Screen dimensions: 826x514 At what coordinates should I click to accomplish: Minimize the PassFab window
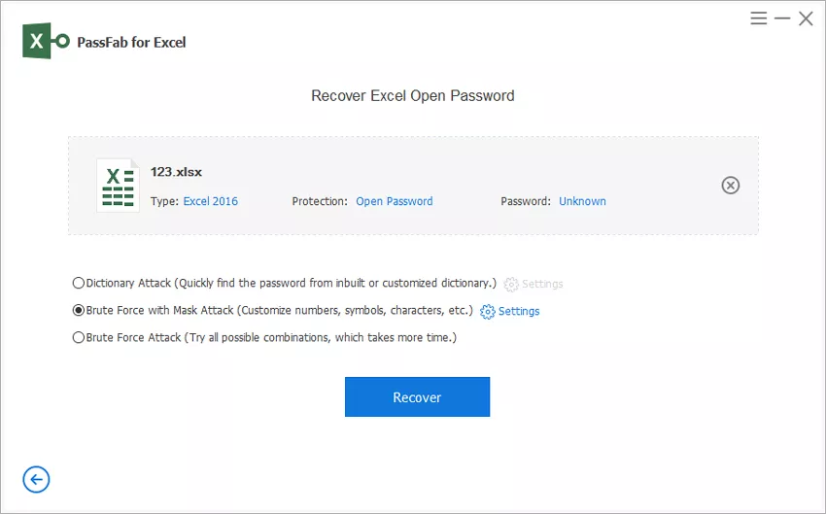(782, 18)
